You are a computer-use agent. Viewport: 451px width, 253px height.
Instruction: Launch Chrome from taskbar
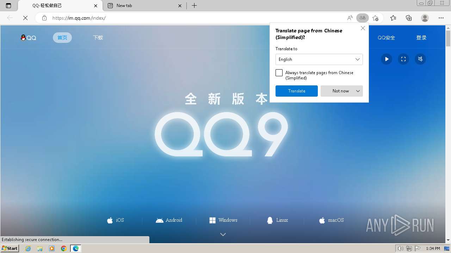tap(64, 248)
